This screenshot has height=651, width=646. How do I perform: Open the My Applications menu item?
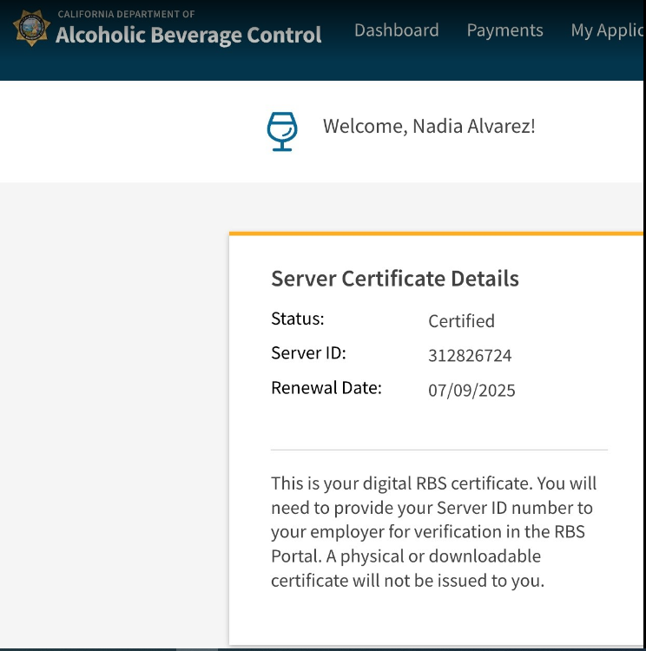(x=606, y=30)
